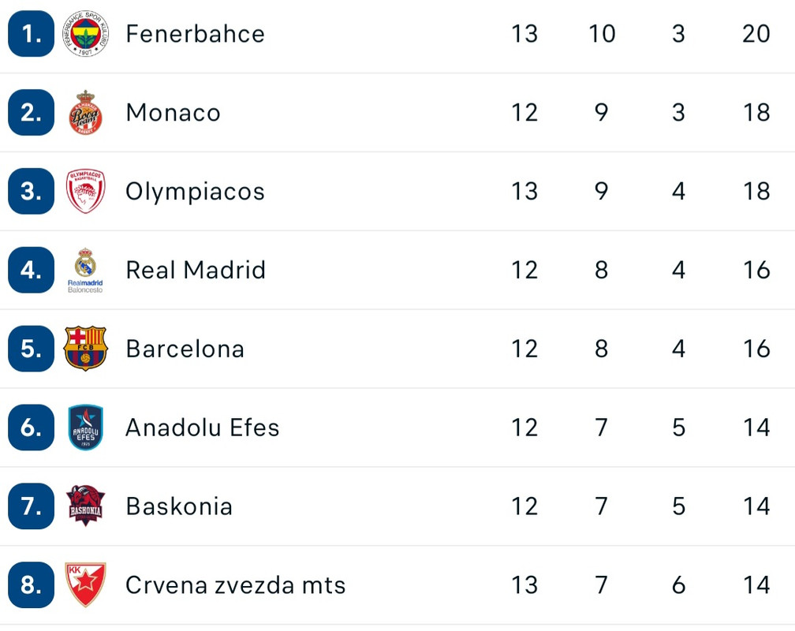Tap the rank 8 position badge
Viewport: 795px width, 631px height.
31,584
